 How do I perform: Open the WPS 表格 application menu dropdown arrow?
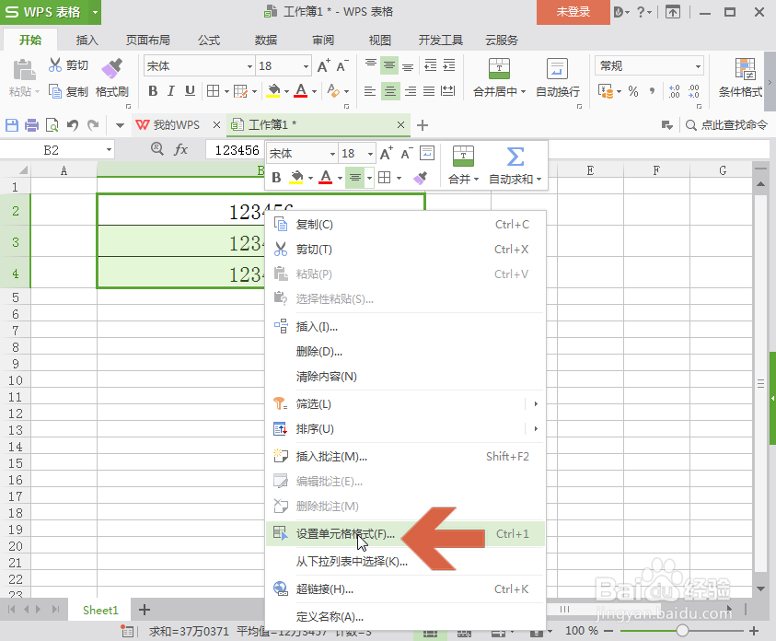click(95, 12)
